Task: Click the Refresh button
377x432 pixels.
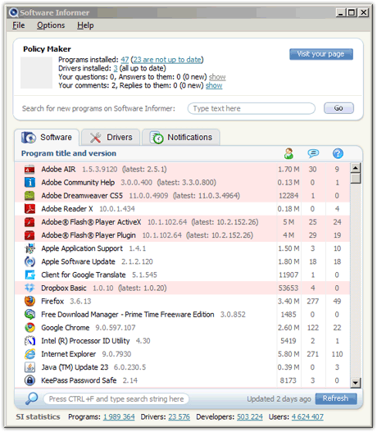Action: [x=336, y=398]
